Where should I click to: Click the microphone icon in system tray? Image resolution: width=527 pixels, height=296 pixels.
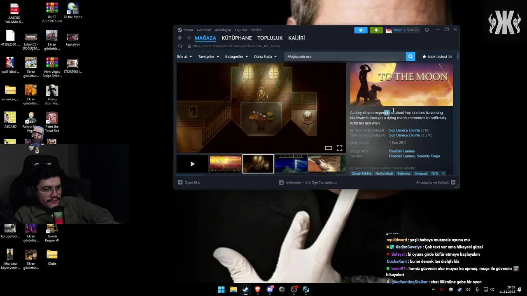[477, 289]
